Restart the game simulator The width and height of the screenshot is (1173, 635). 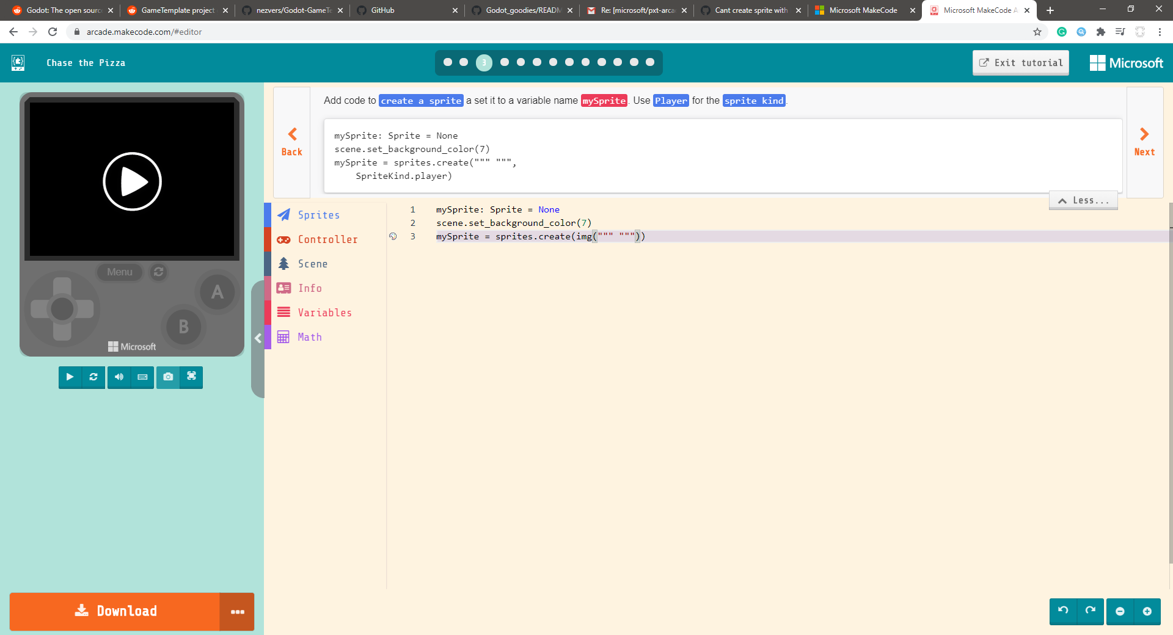93,377
